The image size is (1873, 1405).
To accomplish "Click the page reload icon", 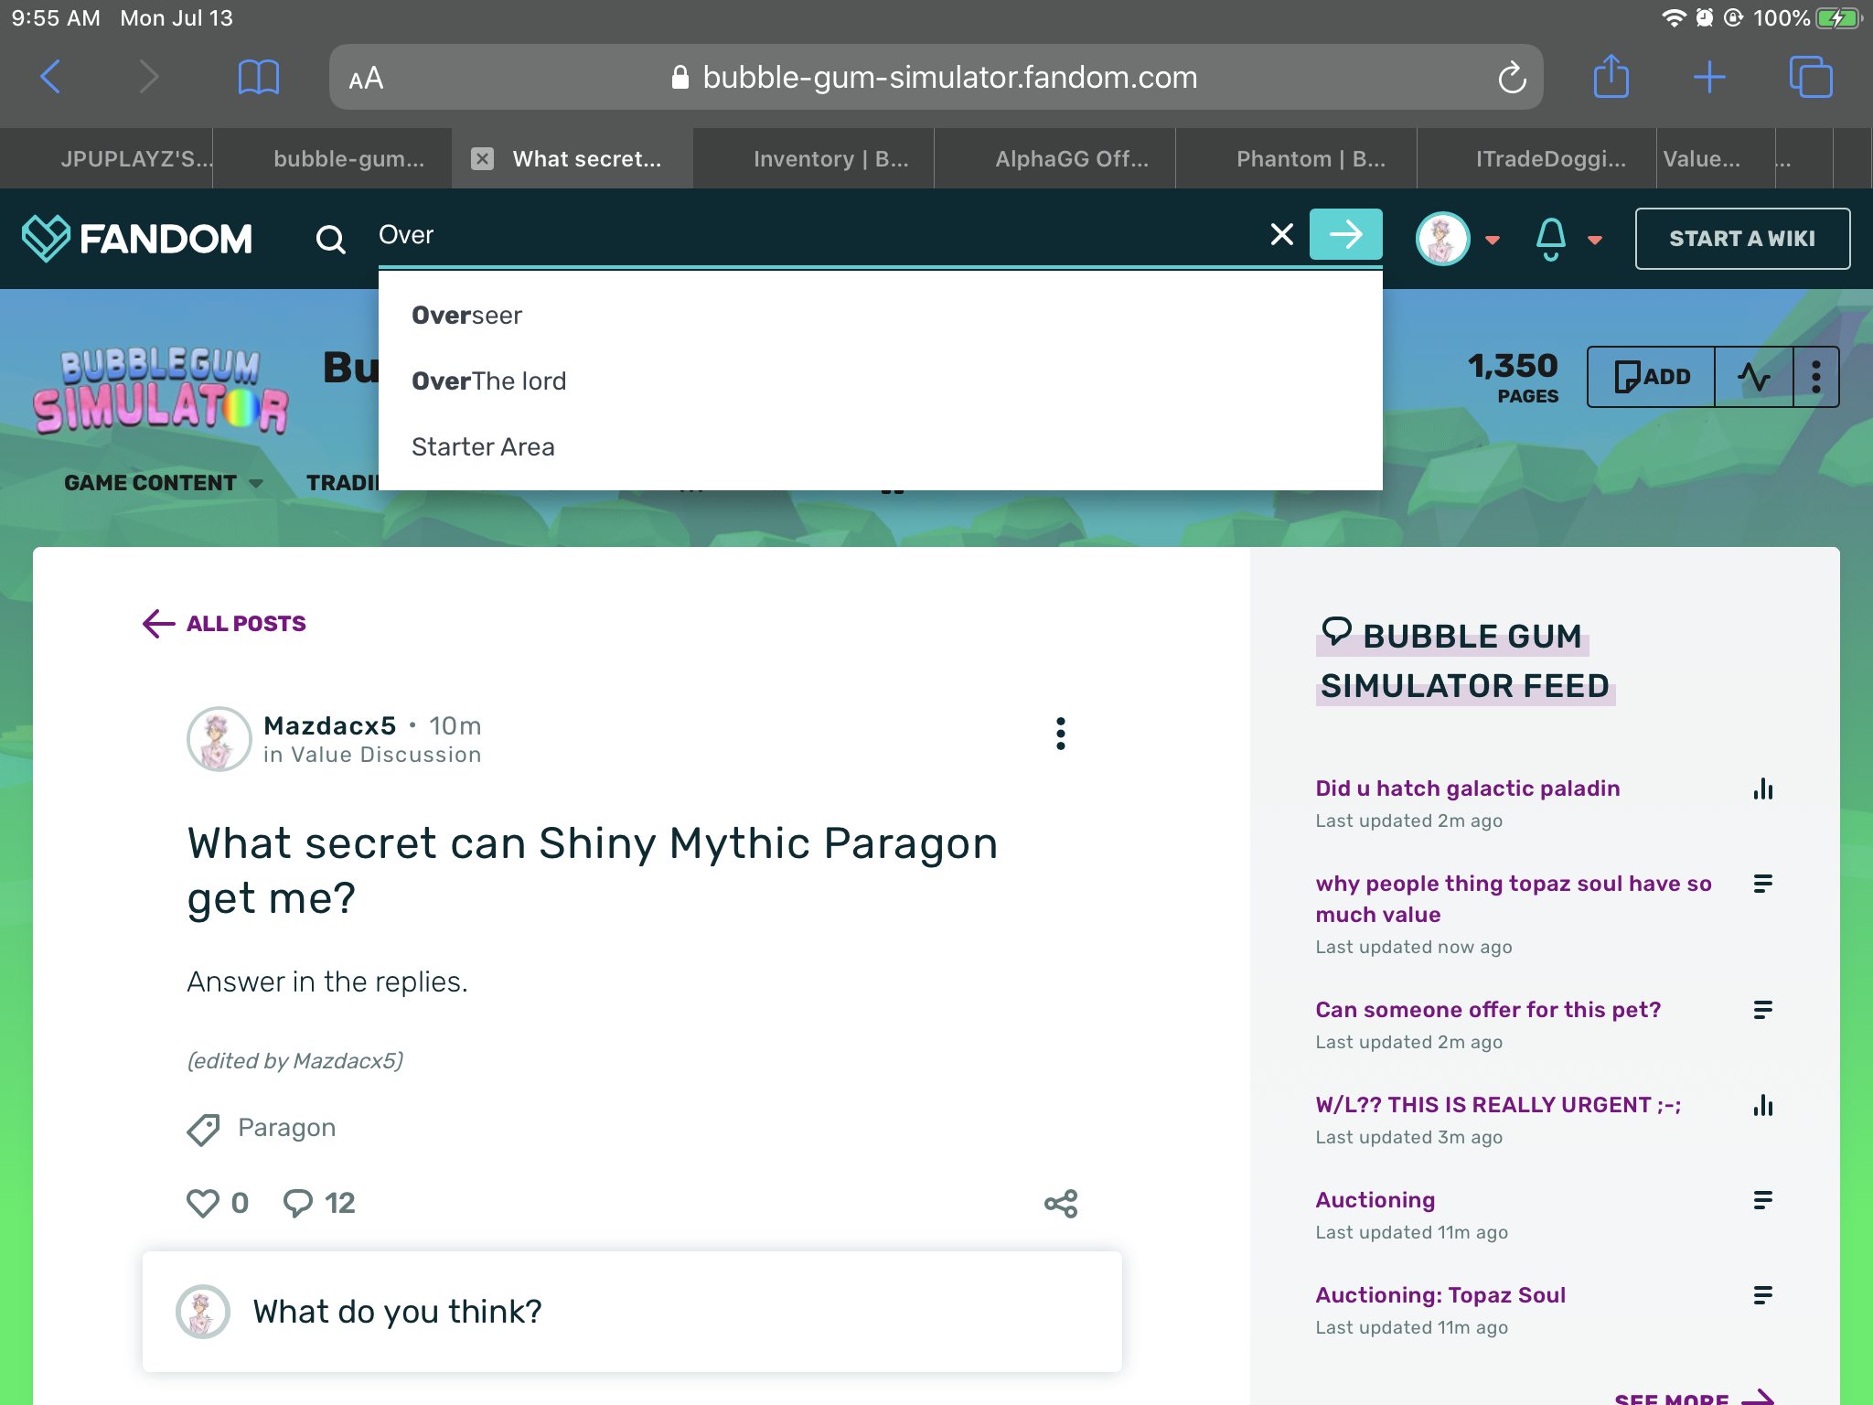I will (1512, 78).
